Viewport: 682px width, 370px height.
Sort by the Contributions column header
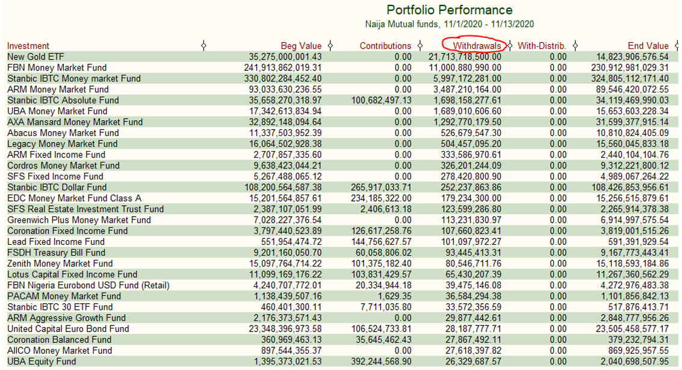click(x=385, y=46)
